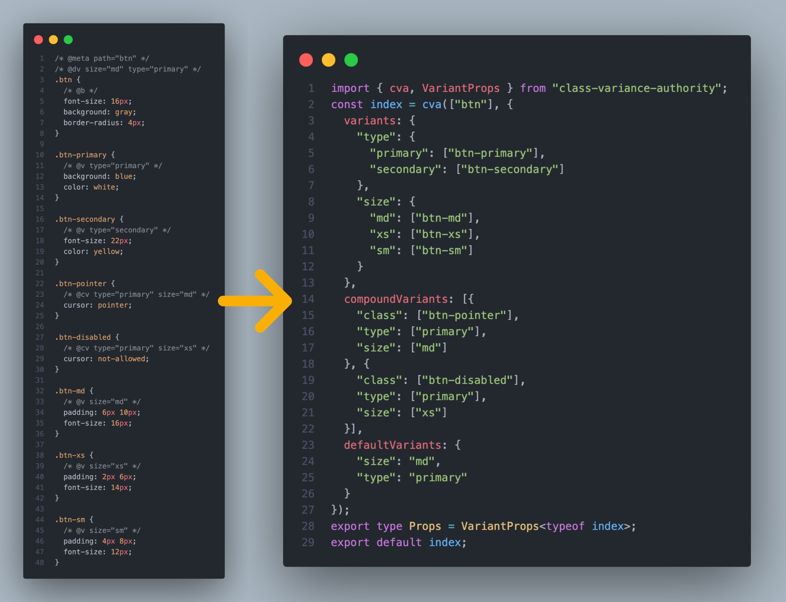Click the '"class": ["btn-disabled"],' entry

[x=441, y=380]
